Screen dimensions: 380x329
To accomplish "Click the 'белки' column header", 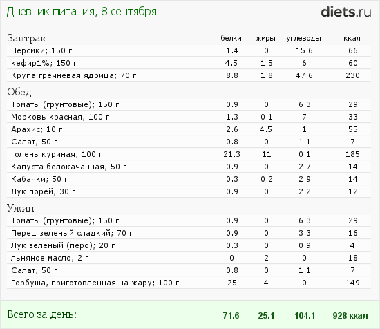I will [231, 38].
